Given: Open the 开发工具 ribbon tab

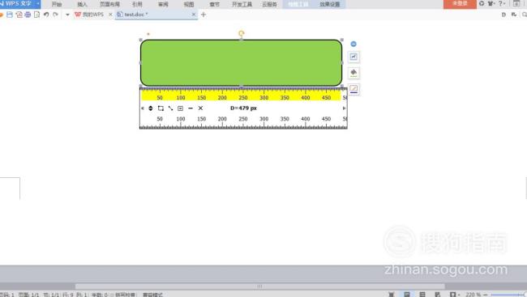Looking at the screenshot, I should click(242, 4).
